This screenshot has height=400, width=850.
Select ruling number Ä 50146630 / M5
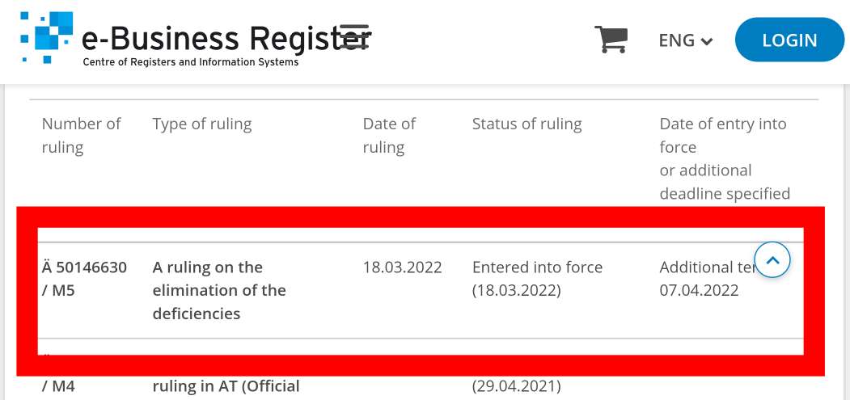coord(84,279)
